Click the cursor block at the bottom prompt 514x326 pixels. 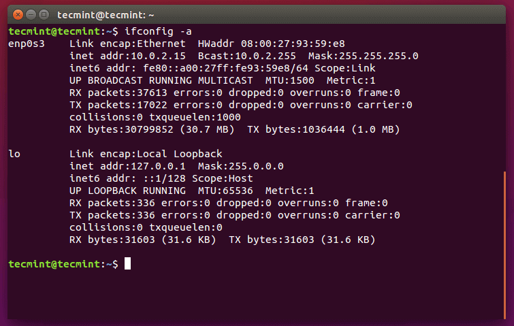127,263
